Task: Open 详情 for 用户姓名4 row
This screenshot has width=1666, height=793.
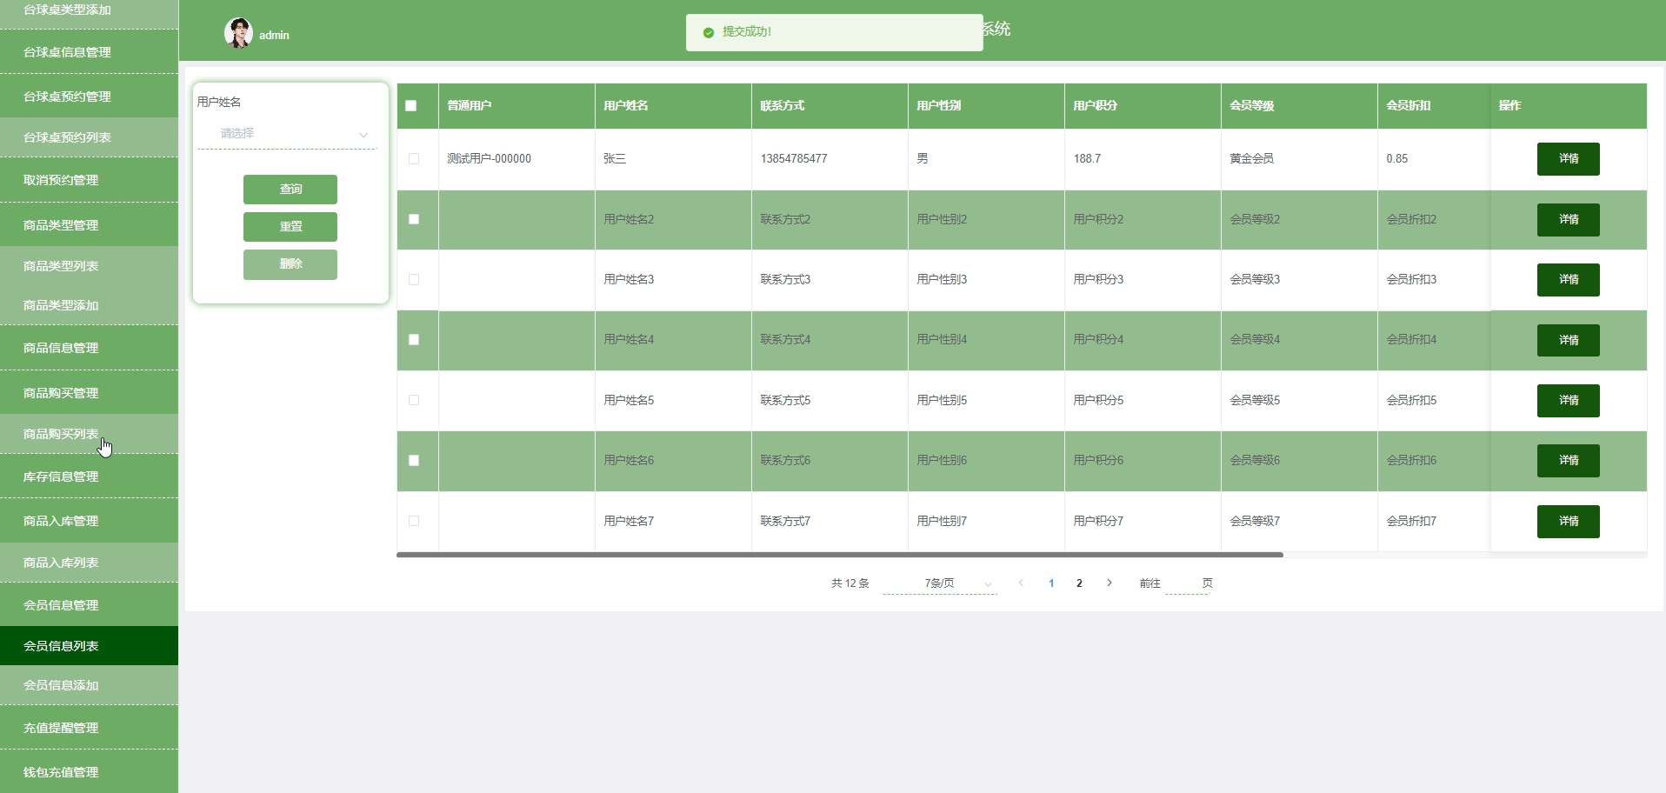Action: (1569, 341)
